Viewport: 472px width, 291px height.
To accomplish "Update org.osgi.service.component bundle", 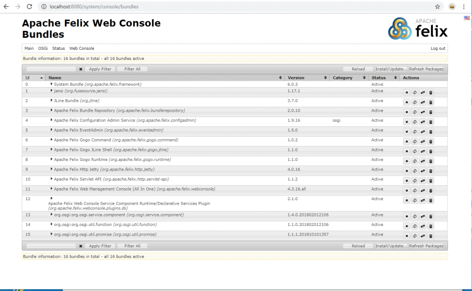I will [x=423, y=216].
